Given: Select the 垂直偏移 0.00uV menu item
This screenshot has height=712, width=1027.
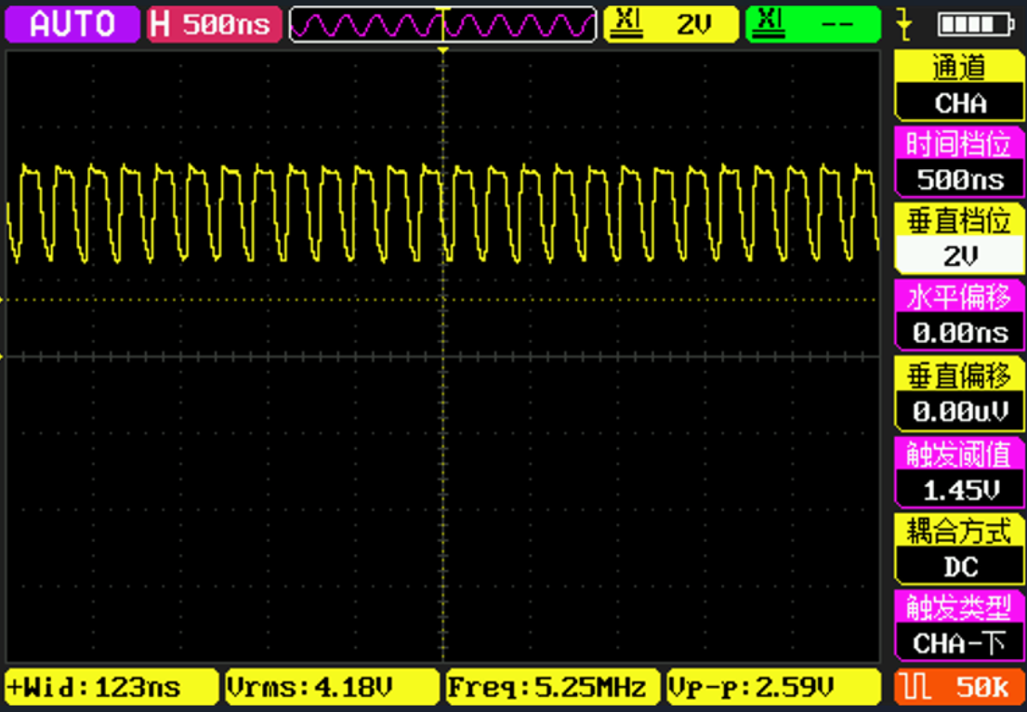Looking at the screenshot, I should pos(959,394).
